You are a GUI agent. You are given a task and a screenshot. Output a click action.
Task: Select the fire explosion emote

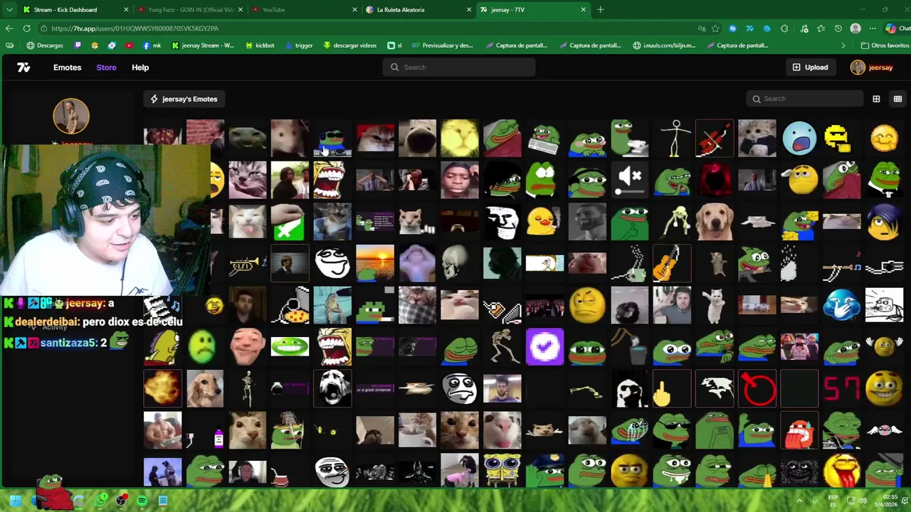coord(162,390)
